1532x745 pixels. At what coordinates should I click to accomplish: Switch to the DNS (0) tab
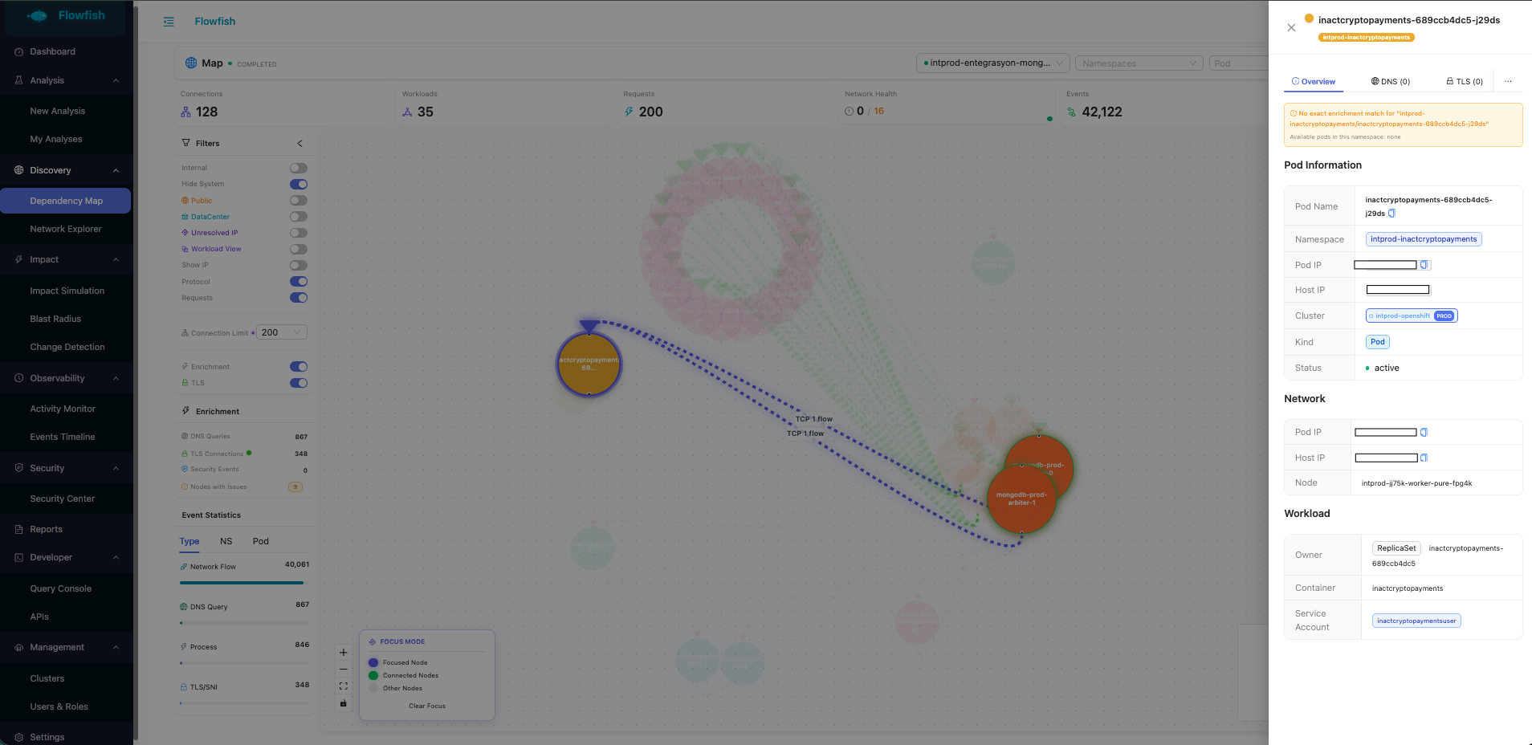[x=1391, y=82]
